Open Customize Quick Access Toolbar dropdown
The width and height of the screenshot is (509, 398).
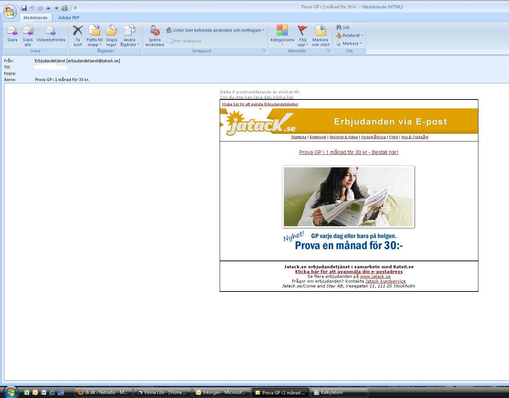click(75, 8)
